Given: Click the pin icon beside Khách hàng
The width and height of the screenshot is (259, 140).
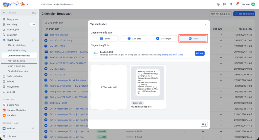Looking at the screenshot, I should click(x=33, y=40).
